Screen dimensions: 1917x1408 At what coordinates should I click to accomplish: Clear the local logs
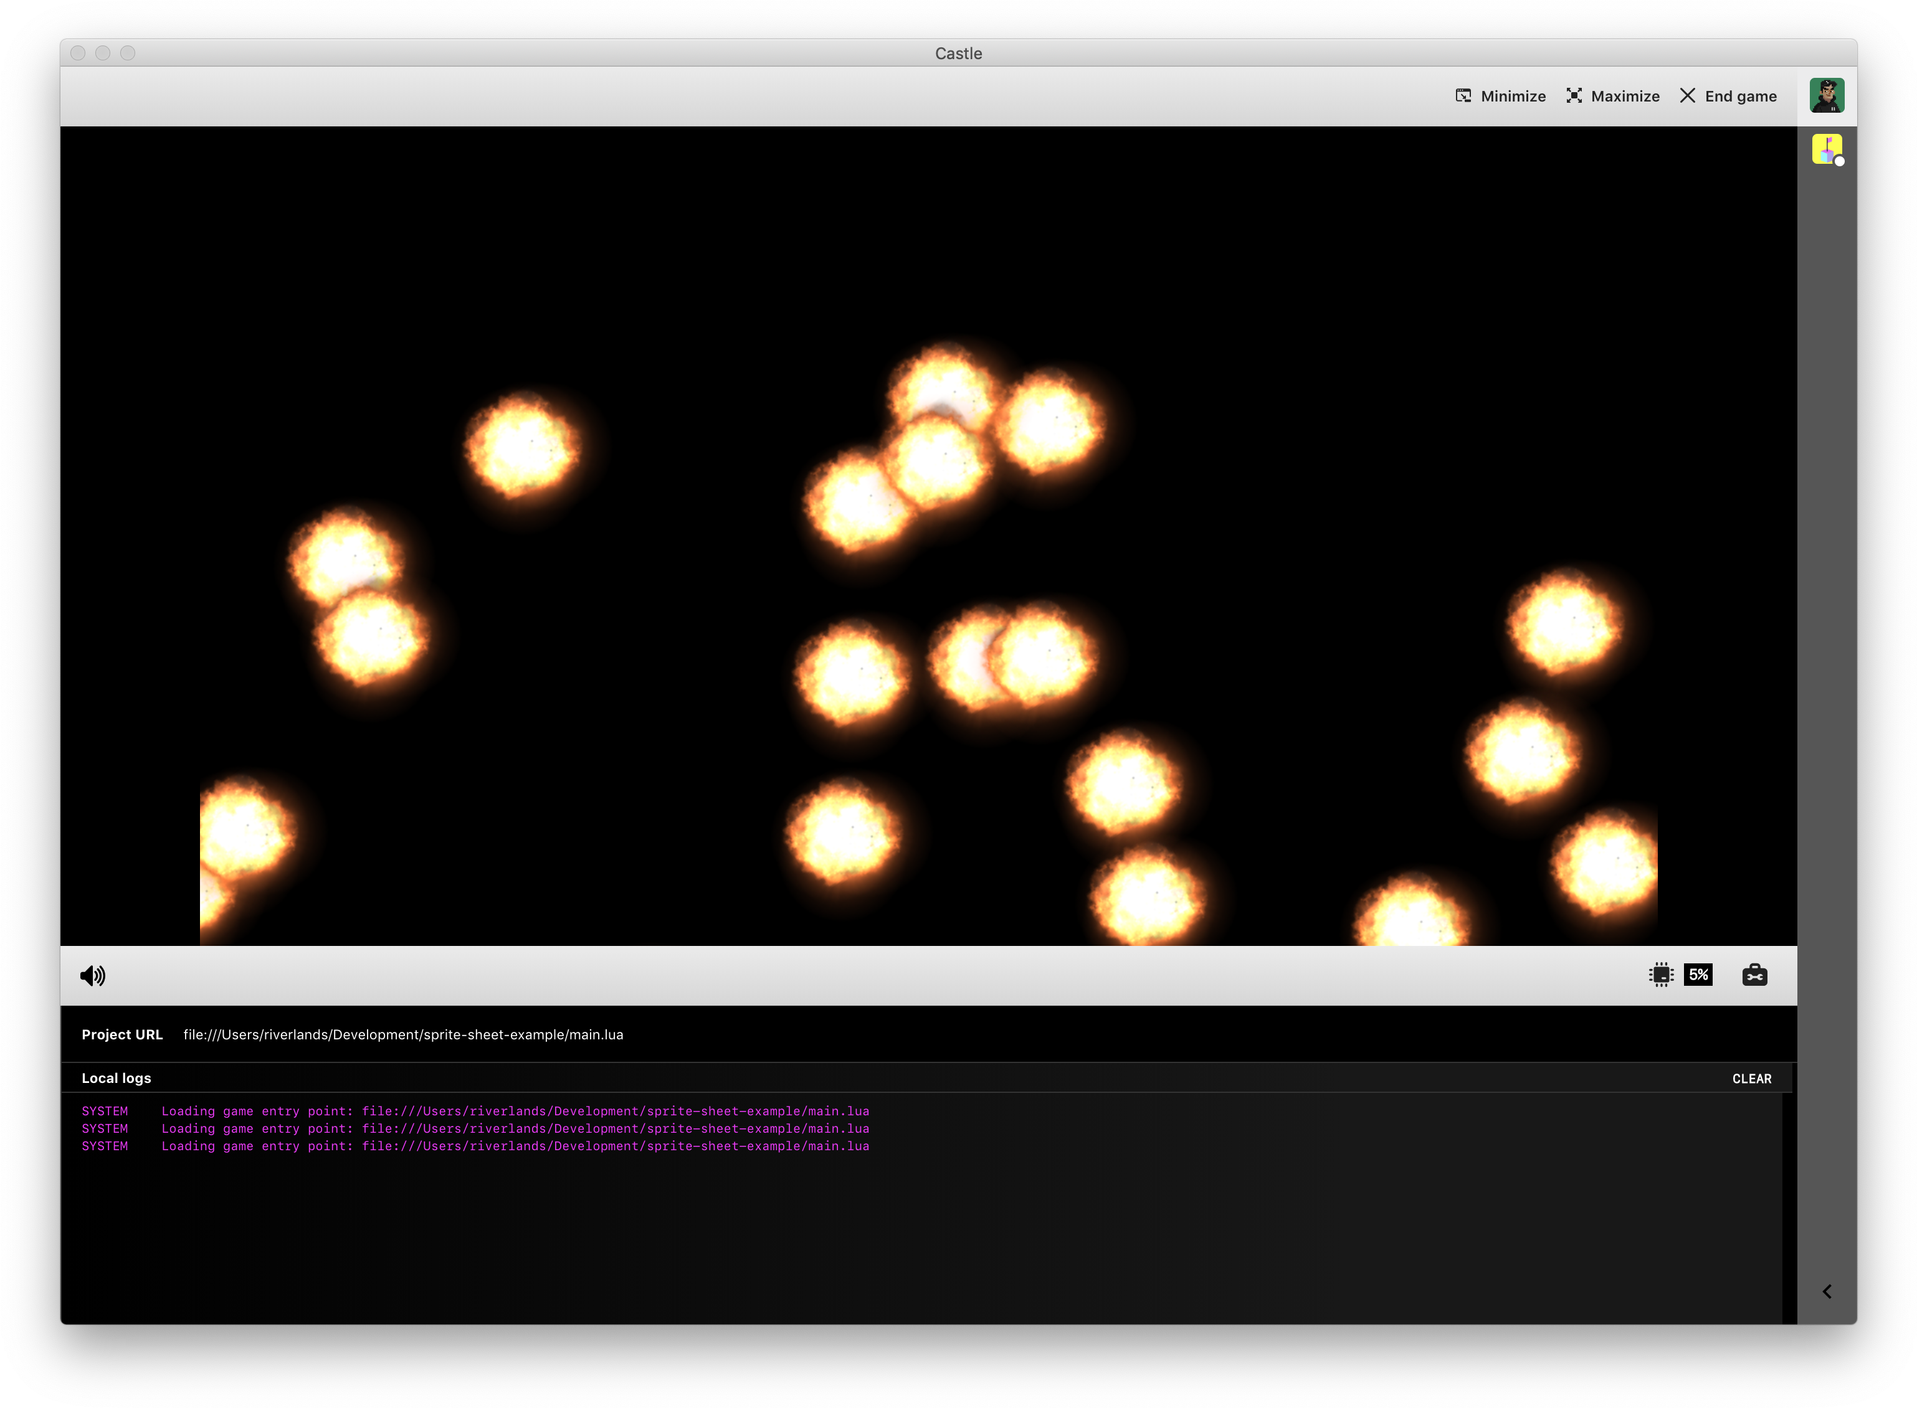[1751, 1079]
